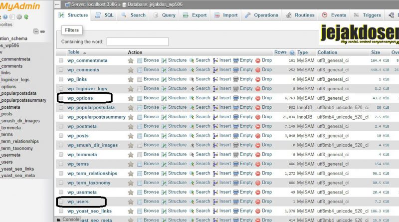The width and height of the screenshot is (399, 222).
Task: Check wp_terms table checkbox
Action: [x=61, y=164]
